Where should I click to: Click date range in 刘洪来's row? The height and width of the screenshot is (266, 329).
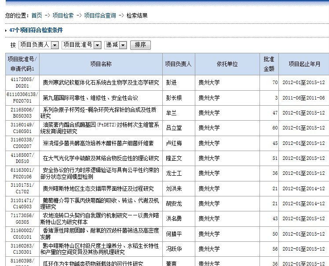click(x=303, y=188)
